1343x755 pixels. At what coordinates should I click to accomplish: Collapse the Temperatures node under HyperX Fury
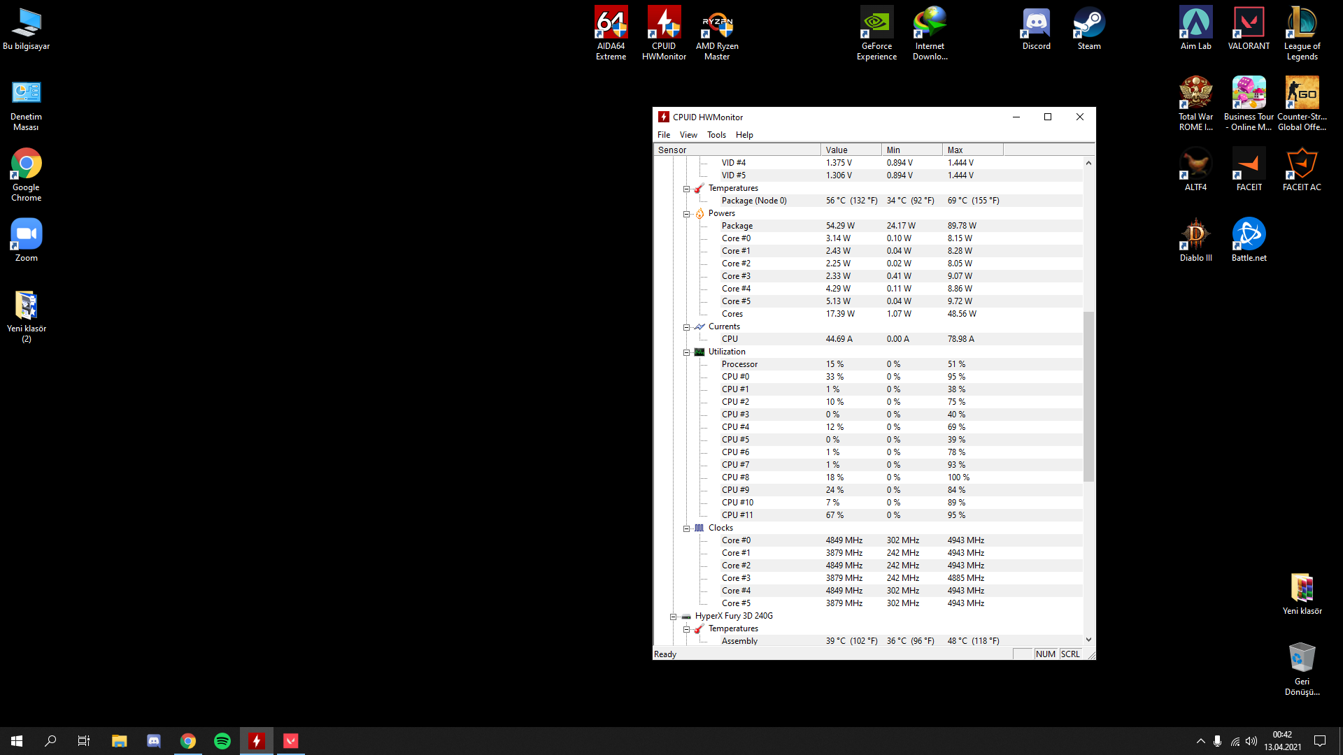[x=686, y=629]
